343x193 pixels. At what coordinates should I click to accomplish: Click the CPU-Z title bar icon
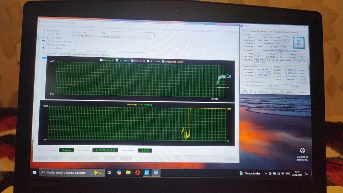pyautogui.click(x=242, y=26)
